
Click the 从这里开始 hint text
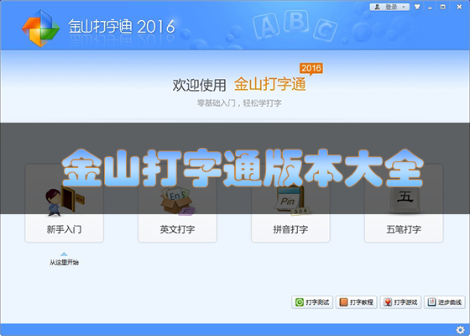64,262
